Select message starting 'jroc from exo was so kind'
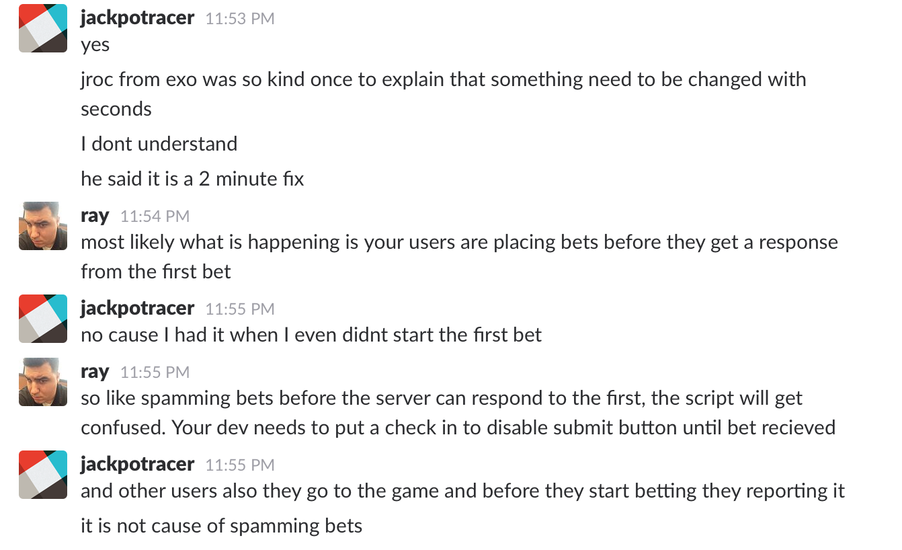This screenshot has width=902, height=550. coord(444,94)
